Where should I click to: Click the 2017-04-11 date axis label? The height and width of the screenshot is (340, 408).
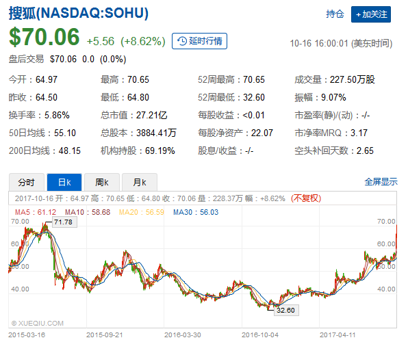[x=337, y=335]
